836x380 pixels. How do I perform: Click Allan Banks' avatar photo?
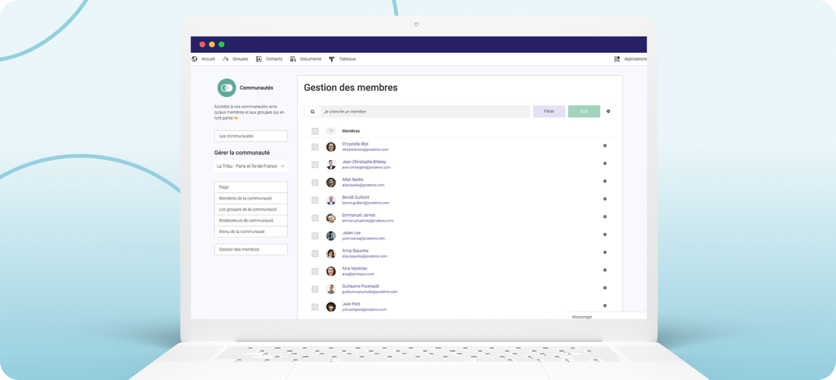tap(331, 182)
